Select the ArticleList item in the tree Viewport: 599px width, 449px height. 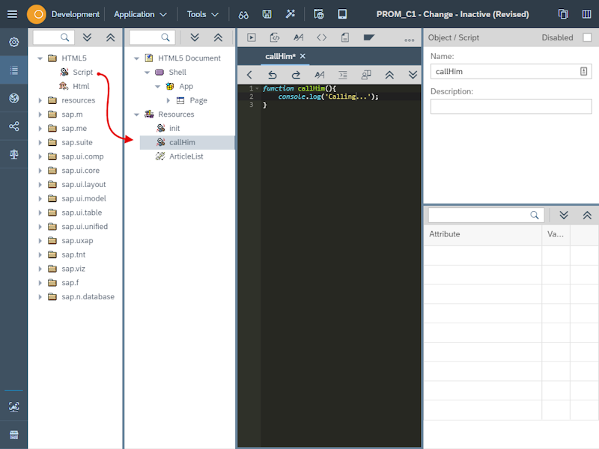[185, 156]
